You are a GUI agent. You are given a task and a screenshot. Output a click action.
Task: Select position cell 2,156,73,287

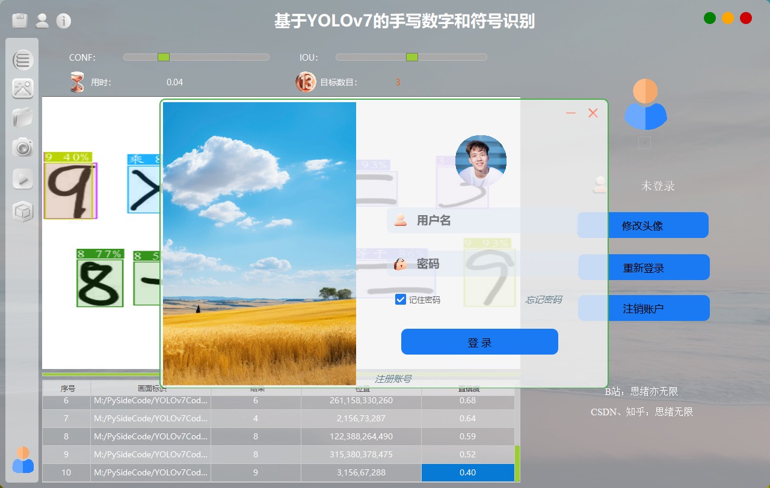[x=361, y=418]
